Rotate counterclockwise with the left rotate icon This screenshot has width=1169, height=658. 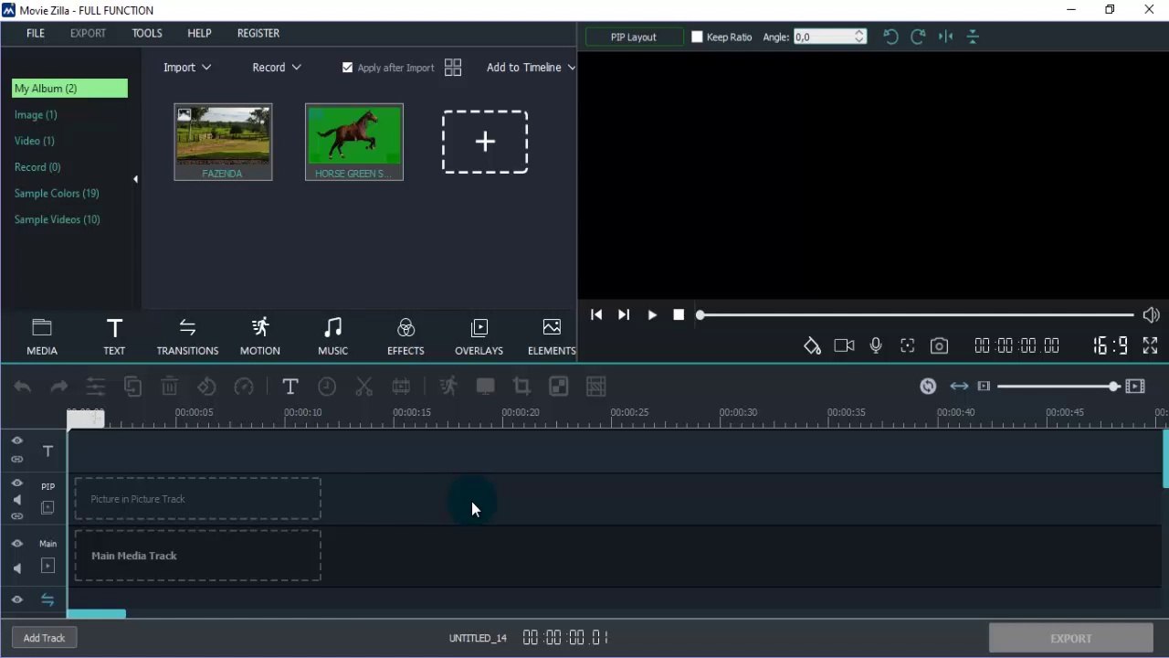[x=890, y=37]
